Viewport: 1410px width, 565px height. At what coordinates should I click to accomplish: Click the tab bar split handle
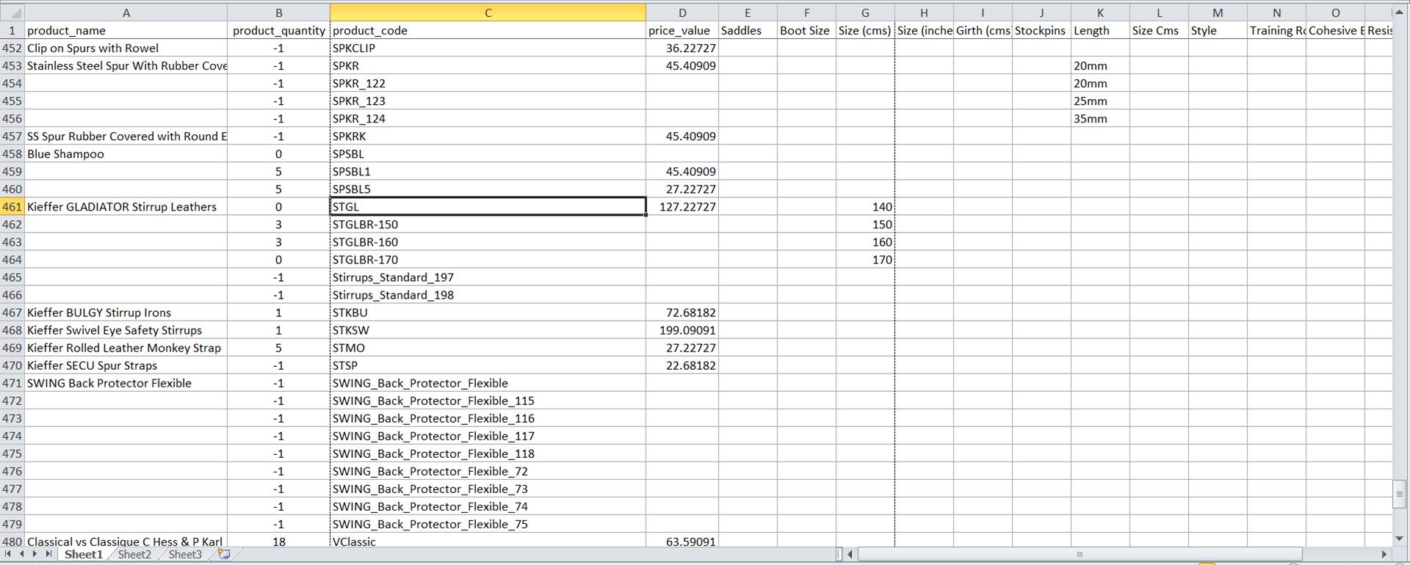(839, 555)
